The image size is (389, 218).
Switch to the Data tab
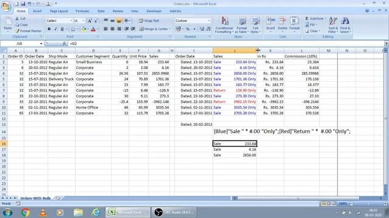point(101,11)
